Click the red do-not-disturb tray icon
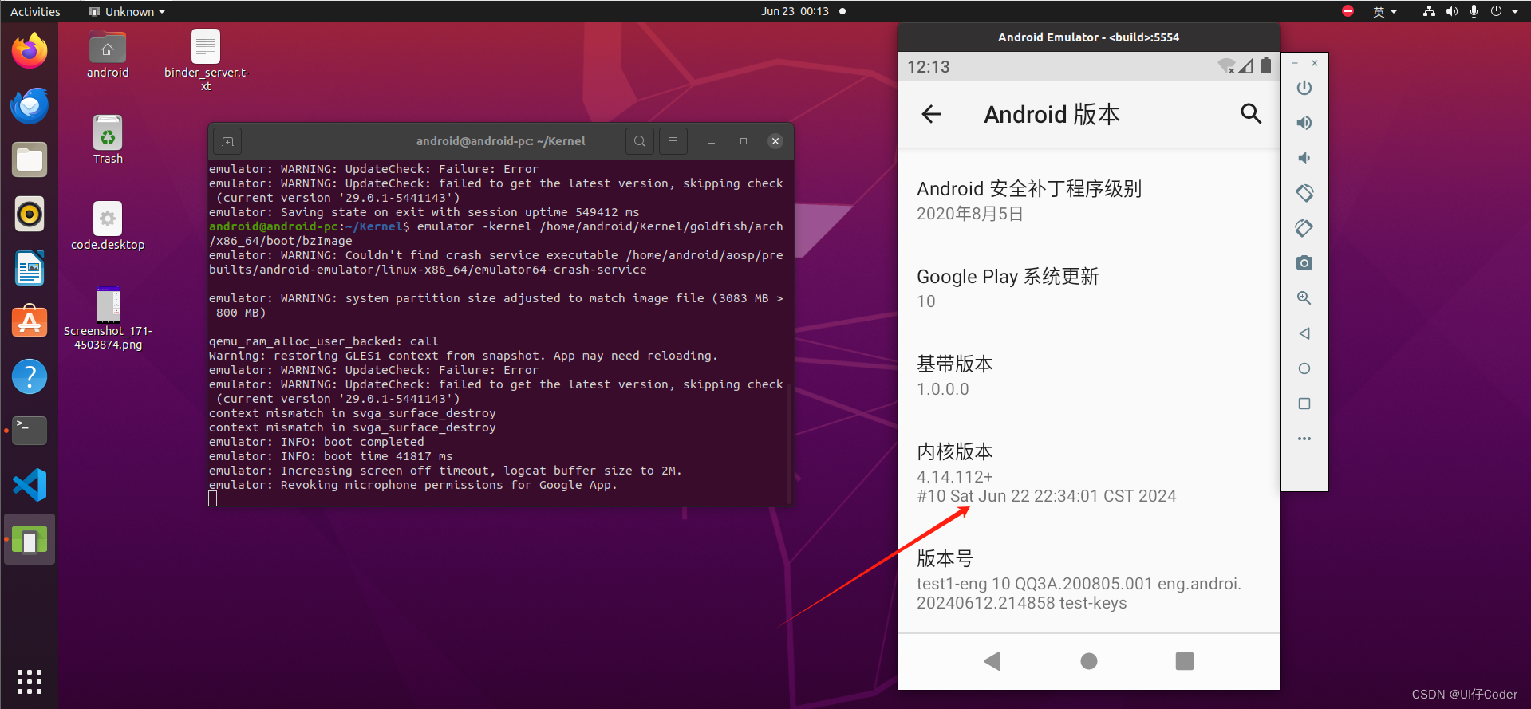The width and height of the screenshot is (1531, 709). pyautogui.click(x=1348, y=11)
